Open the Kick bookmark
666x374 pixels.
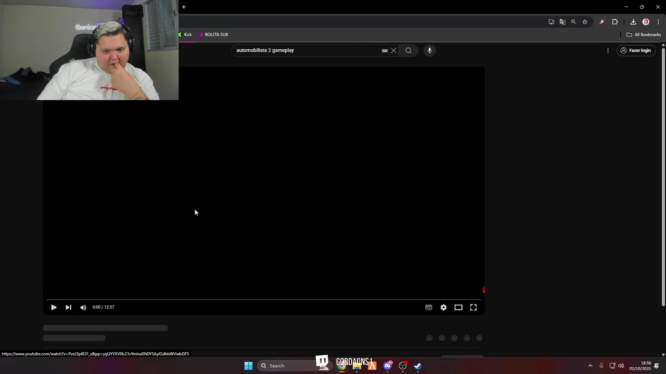pyautogui.click(x=185, y=35)
